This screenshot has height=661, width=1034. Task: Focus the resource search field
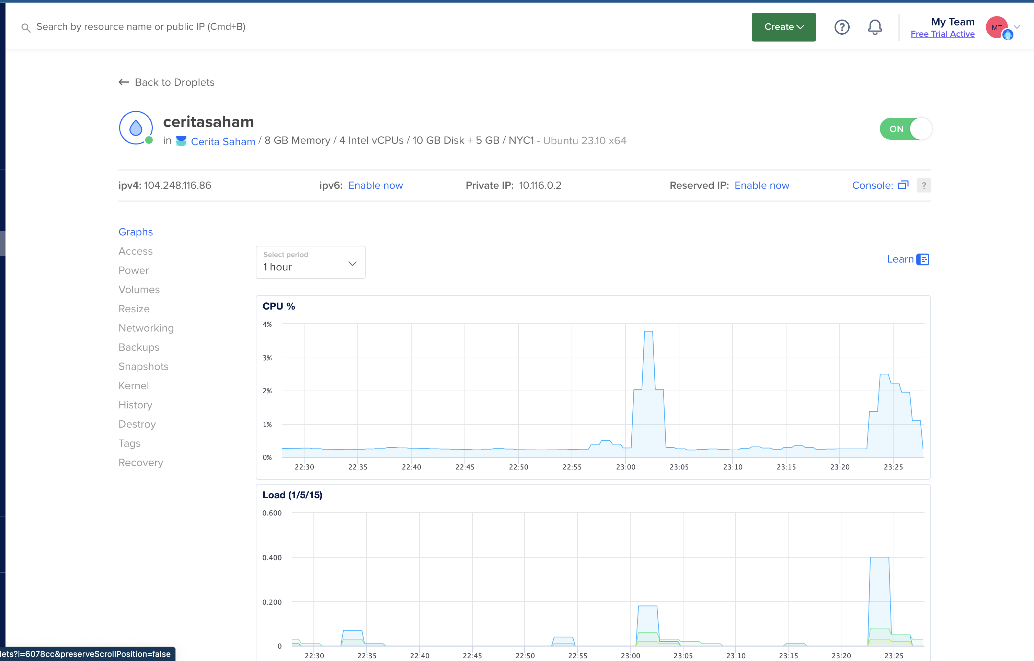pyautogui.click(x=141, y=27)
